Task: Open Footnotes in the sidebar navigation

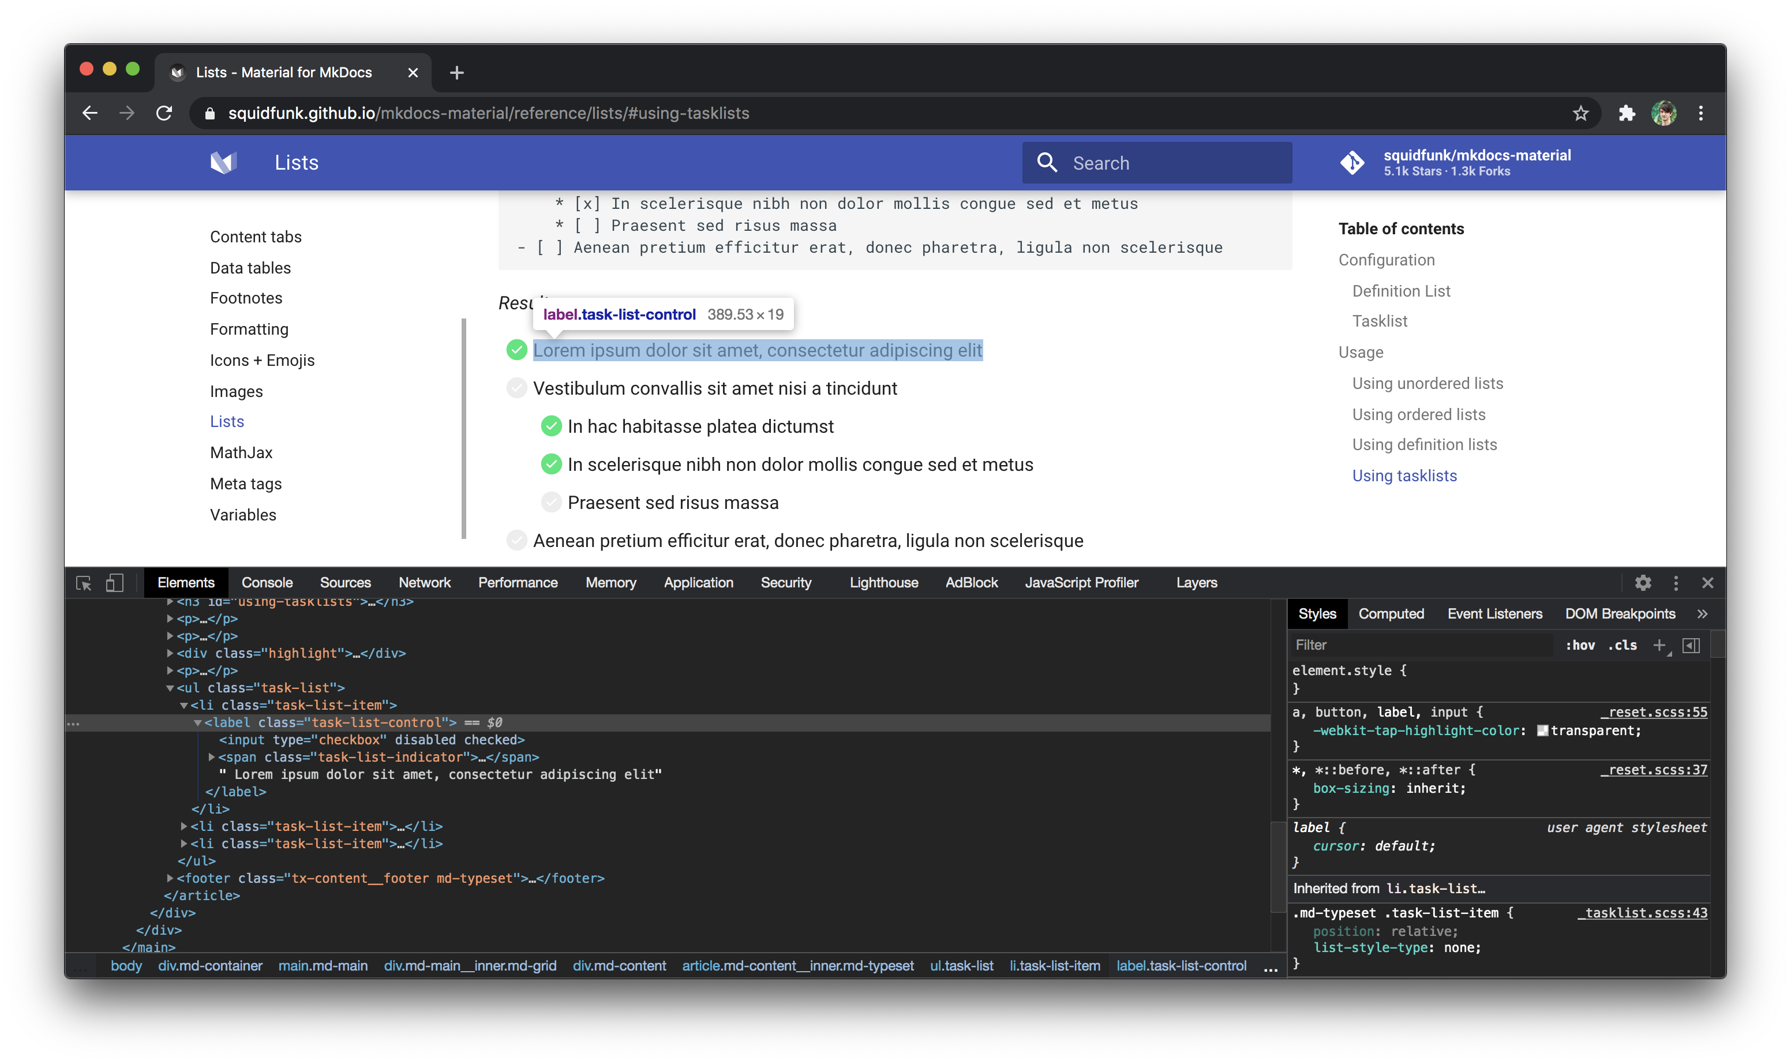Action: tap(246, 298)
